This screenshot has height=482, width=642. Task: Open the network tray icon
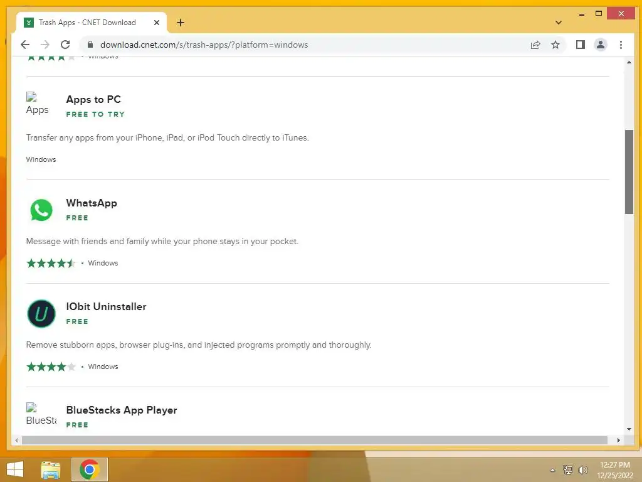[567, 469]
